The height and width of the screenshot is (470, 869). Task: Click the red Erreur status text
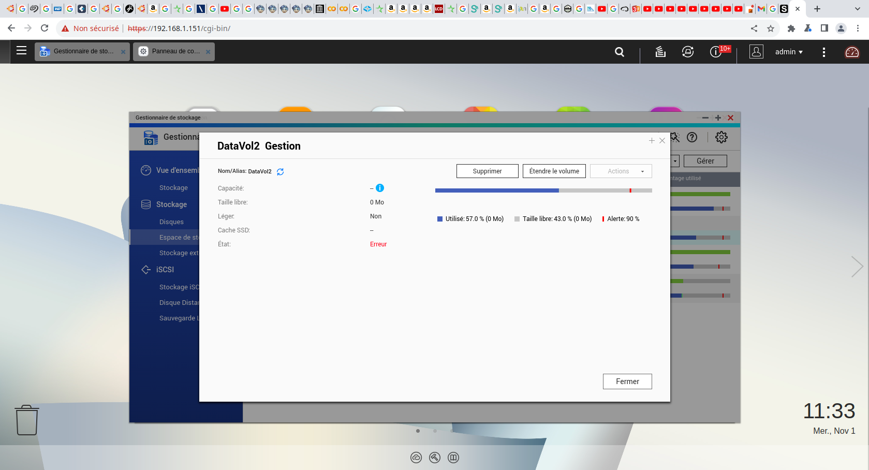point(378,244)
